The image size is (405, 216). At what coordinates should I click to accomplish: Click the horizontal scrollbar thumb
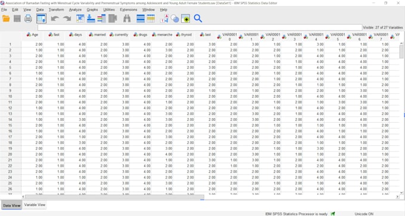coord(114,196)
